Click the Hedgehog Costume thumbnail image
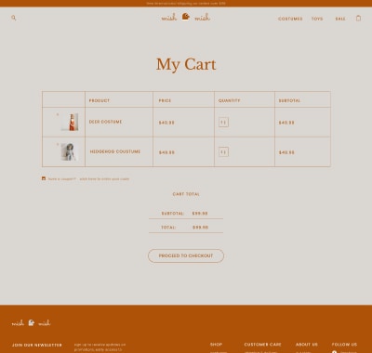The image size is (372, 353). pyautogui.click(x=70, y=151)
